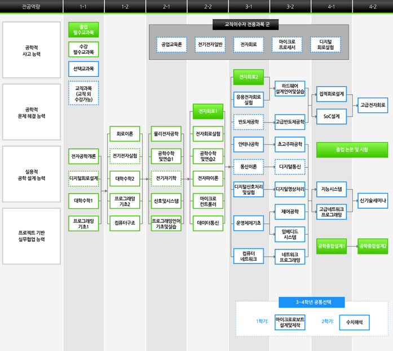Open the 전자공학개론 course box
The height and width of the screenshot is (351, 393).
83,156
